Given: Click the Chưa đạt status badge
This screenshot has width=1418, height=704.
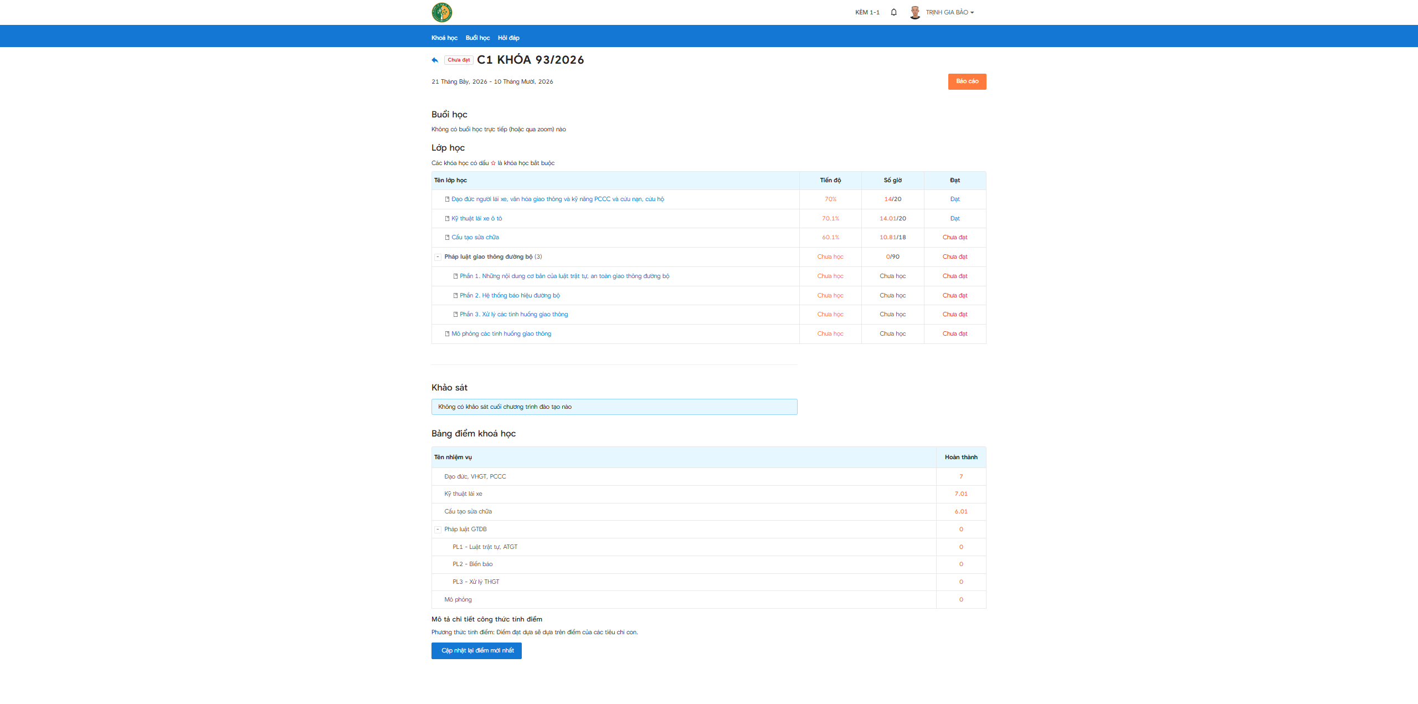Looking at the screenshot, I should pyautogui.click(x=459, y=60).
